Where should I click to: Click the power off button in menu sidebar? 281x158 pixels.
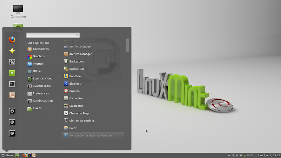click(12, 133)
